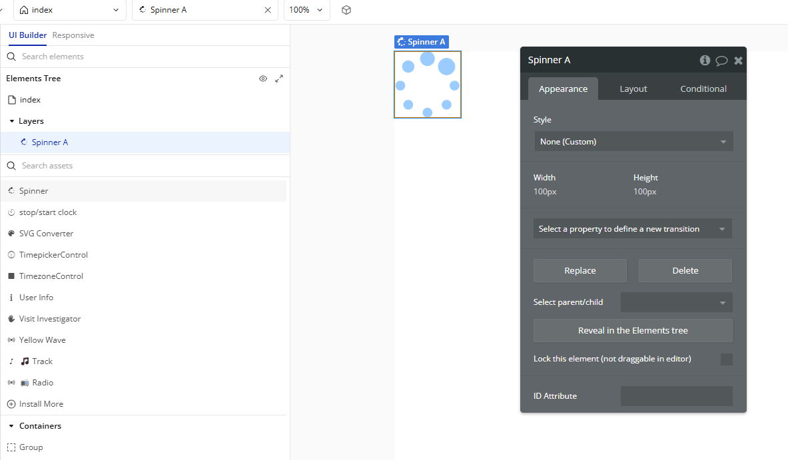788x460 pixels.
Task: Click the TimezoneControl square icon
Action: (x=11, y=276)
